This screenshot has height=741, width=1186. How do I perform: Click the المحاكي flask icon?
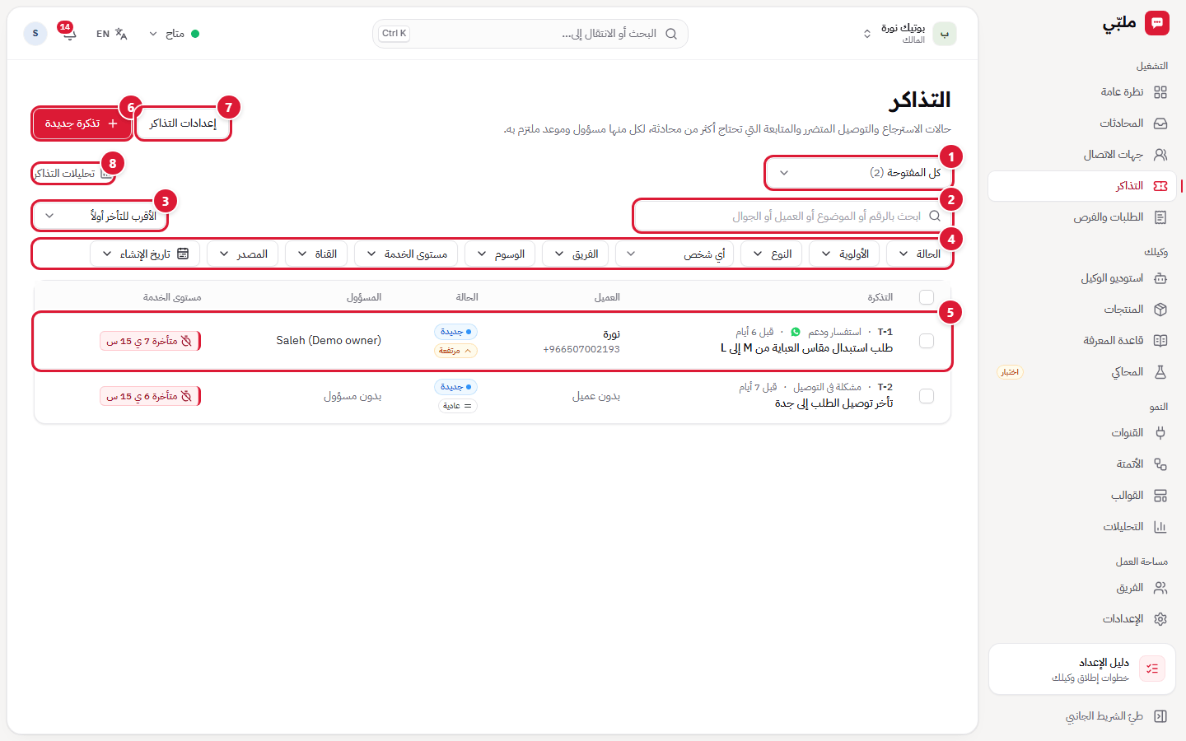click(x=1160, y=372)
